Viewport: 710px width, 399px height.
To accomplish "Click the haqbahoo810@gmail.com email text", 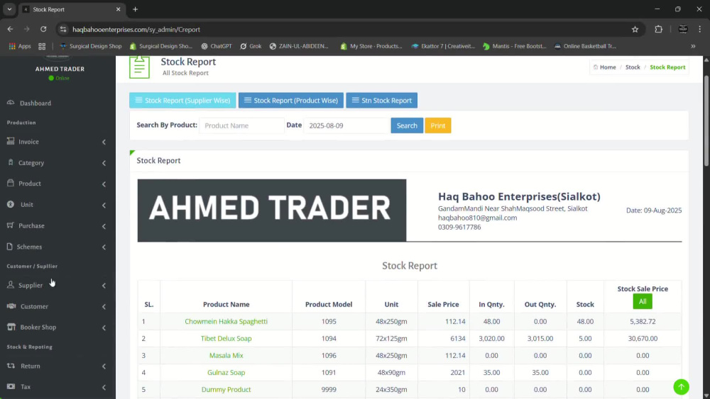I will (x=477, y=218).
